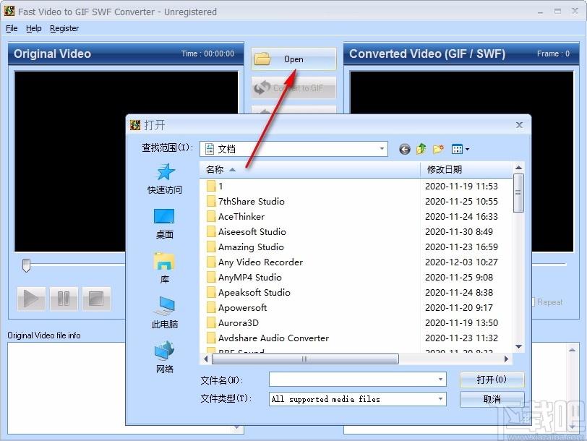Sort by 修改日期 column header

(x=467, y=170)
